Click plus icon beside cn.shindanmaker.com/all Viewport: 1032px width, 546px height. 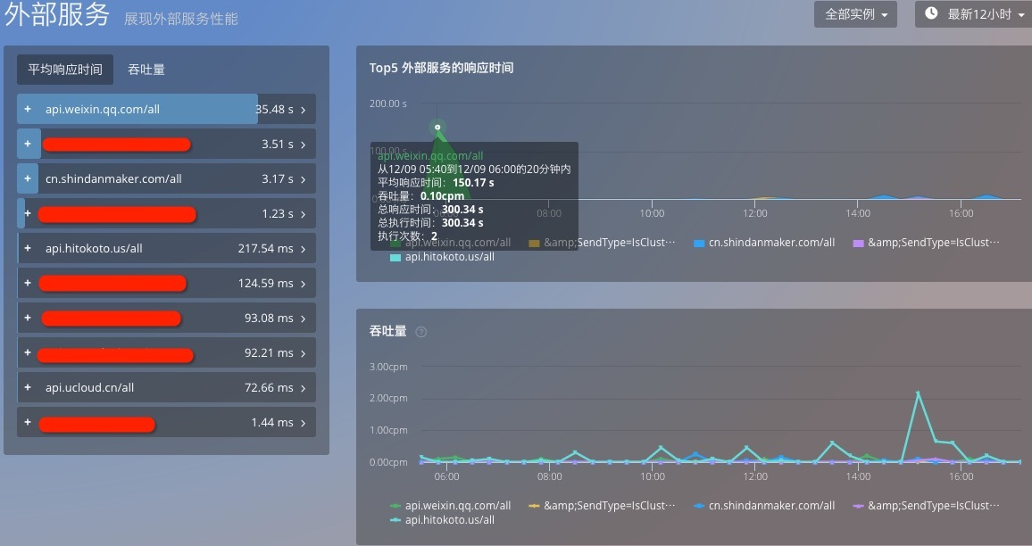tap(28, 178)
